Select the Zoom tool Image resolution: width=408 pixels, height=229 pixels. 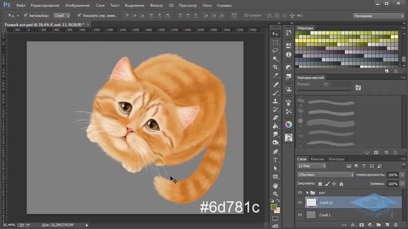275,193
